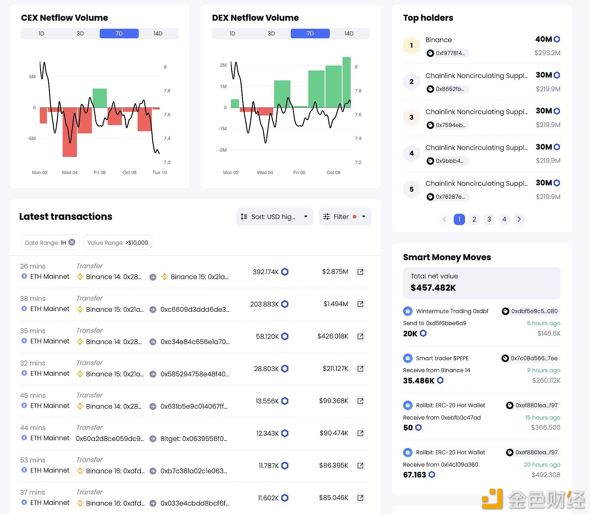Open external link for $90.474K transaction
The width and height of the screenshot is (590, 514).
click(x=360, y=433)
